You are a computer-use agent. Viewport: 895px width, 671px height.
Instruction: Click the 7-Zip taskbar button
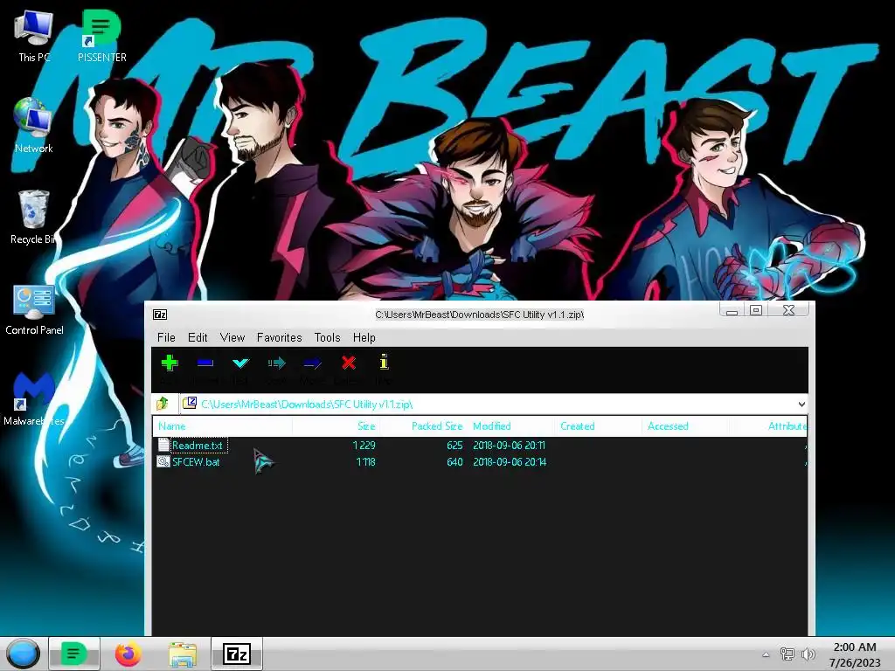coord(236,654)
